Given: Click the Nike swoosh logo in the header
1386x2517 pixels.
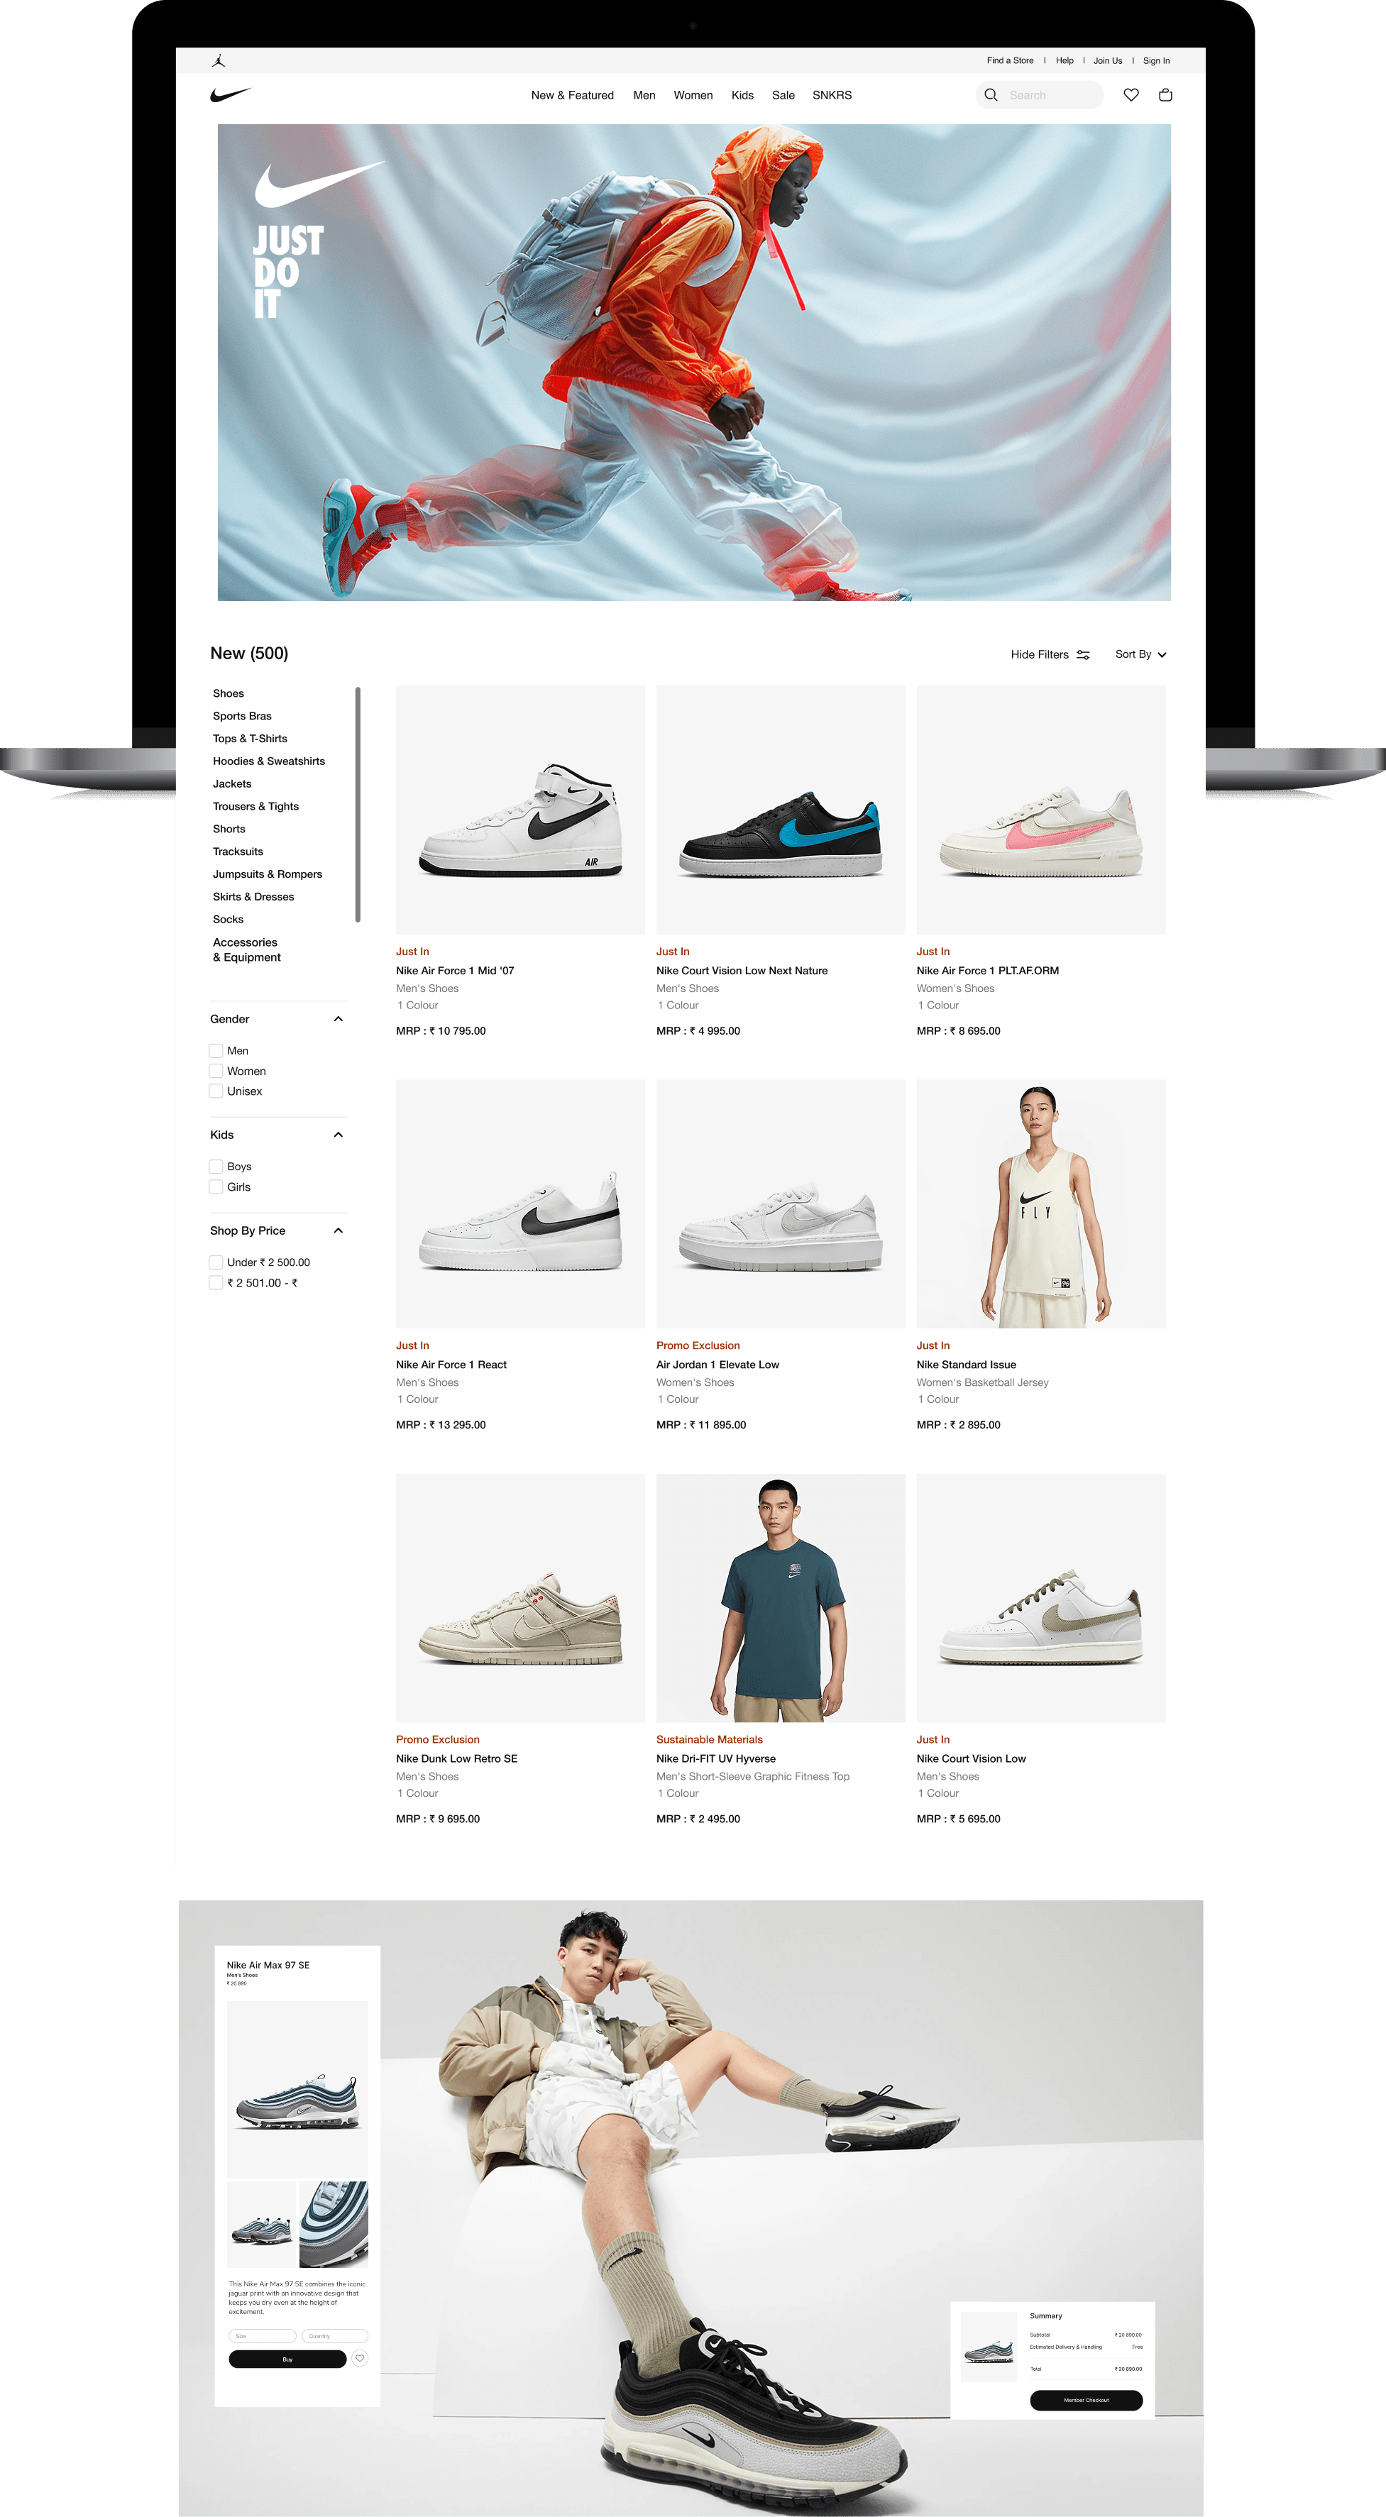Looking at the screenshot, I should point(231,95).
